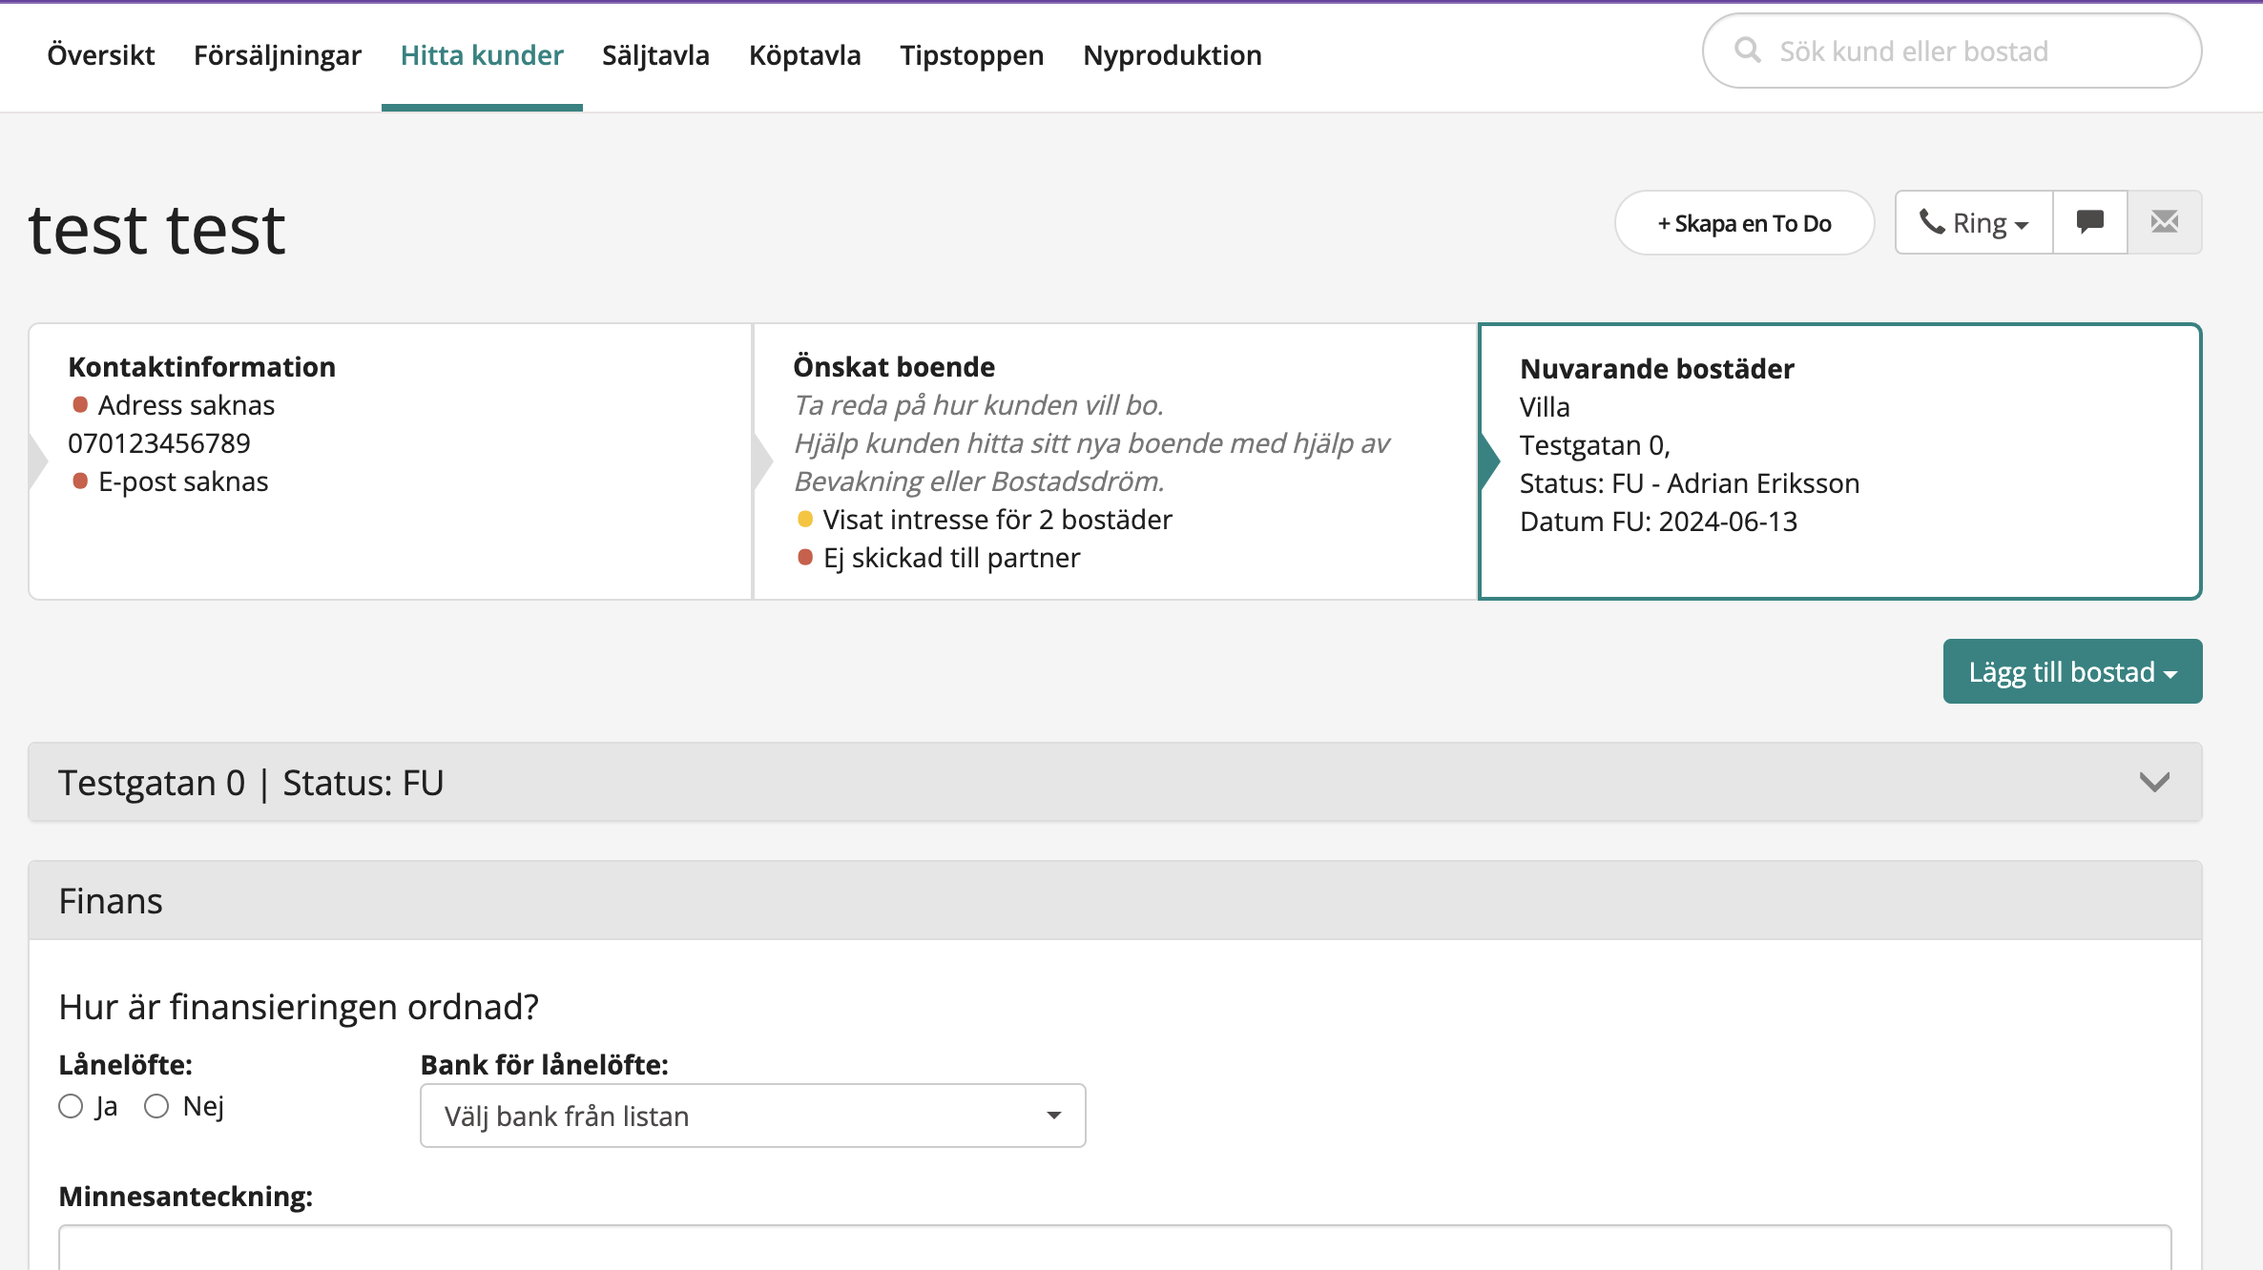
Task: Click the phone Ring button
Action: [x=1973, y=222]
